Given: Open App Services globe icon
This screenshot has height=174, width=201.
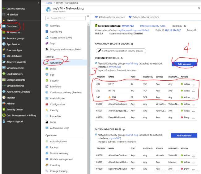Looking at the screenshot, I should point(4,44).
